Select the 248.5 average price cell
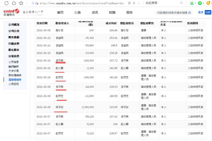 tap(114, 45)
